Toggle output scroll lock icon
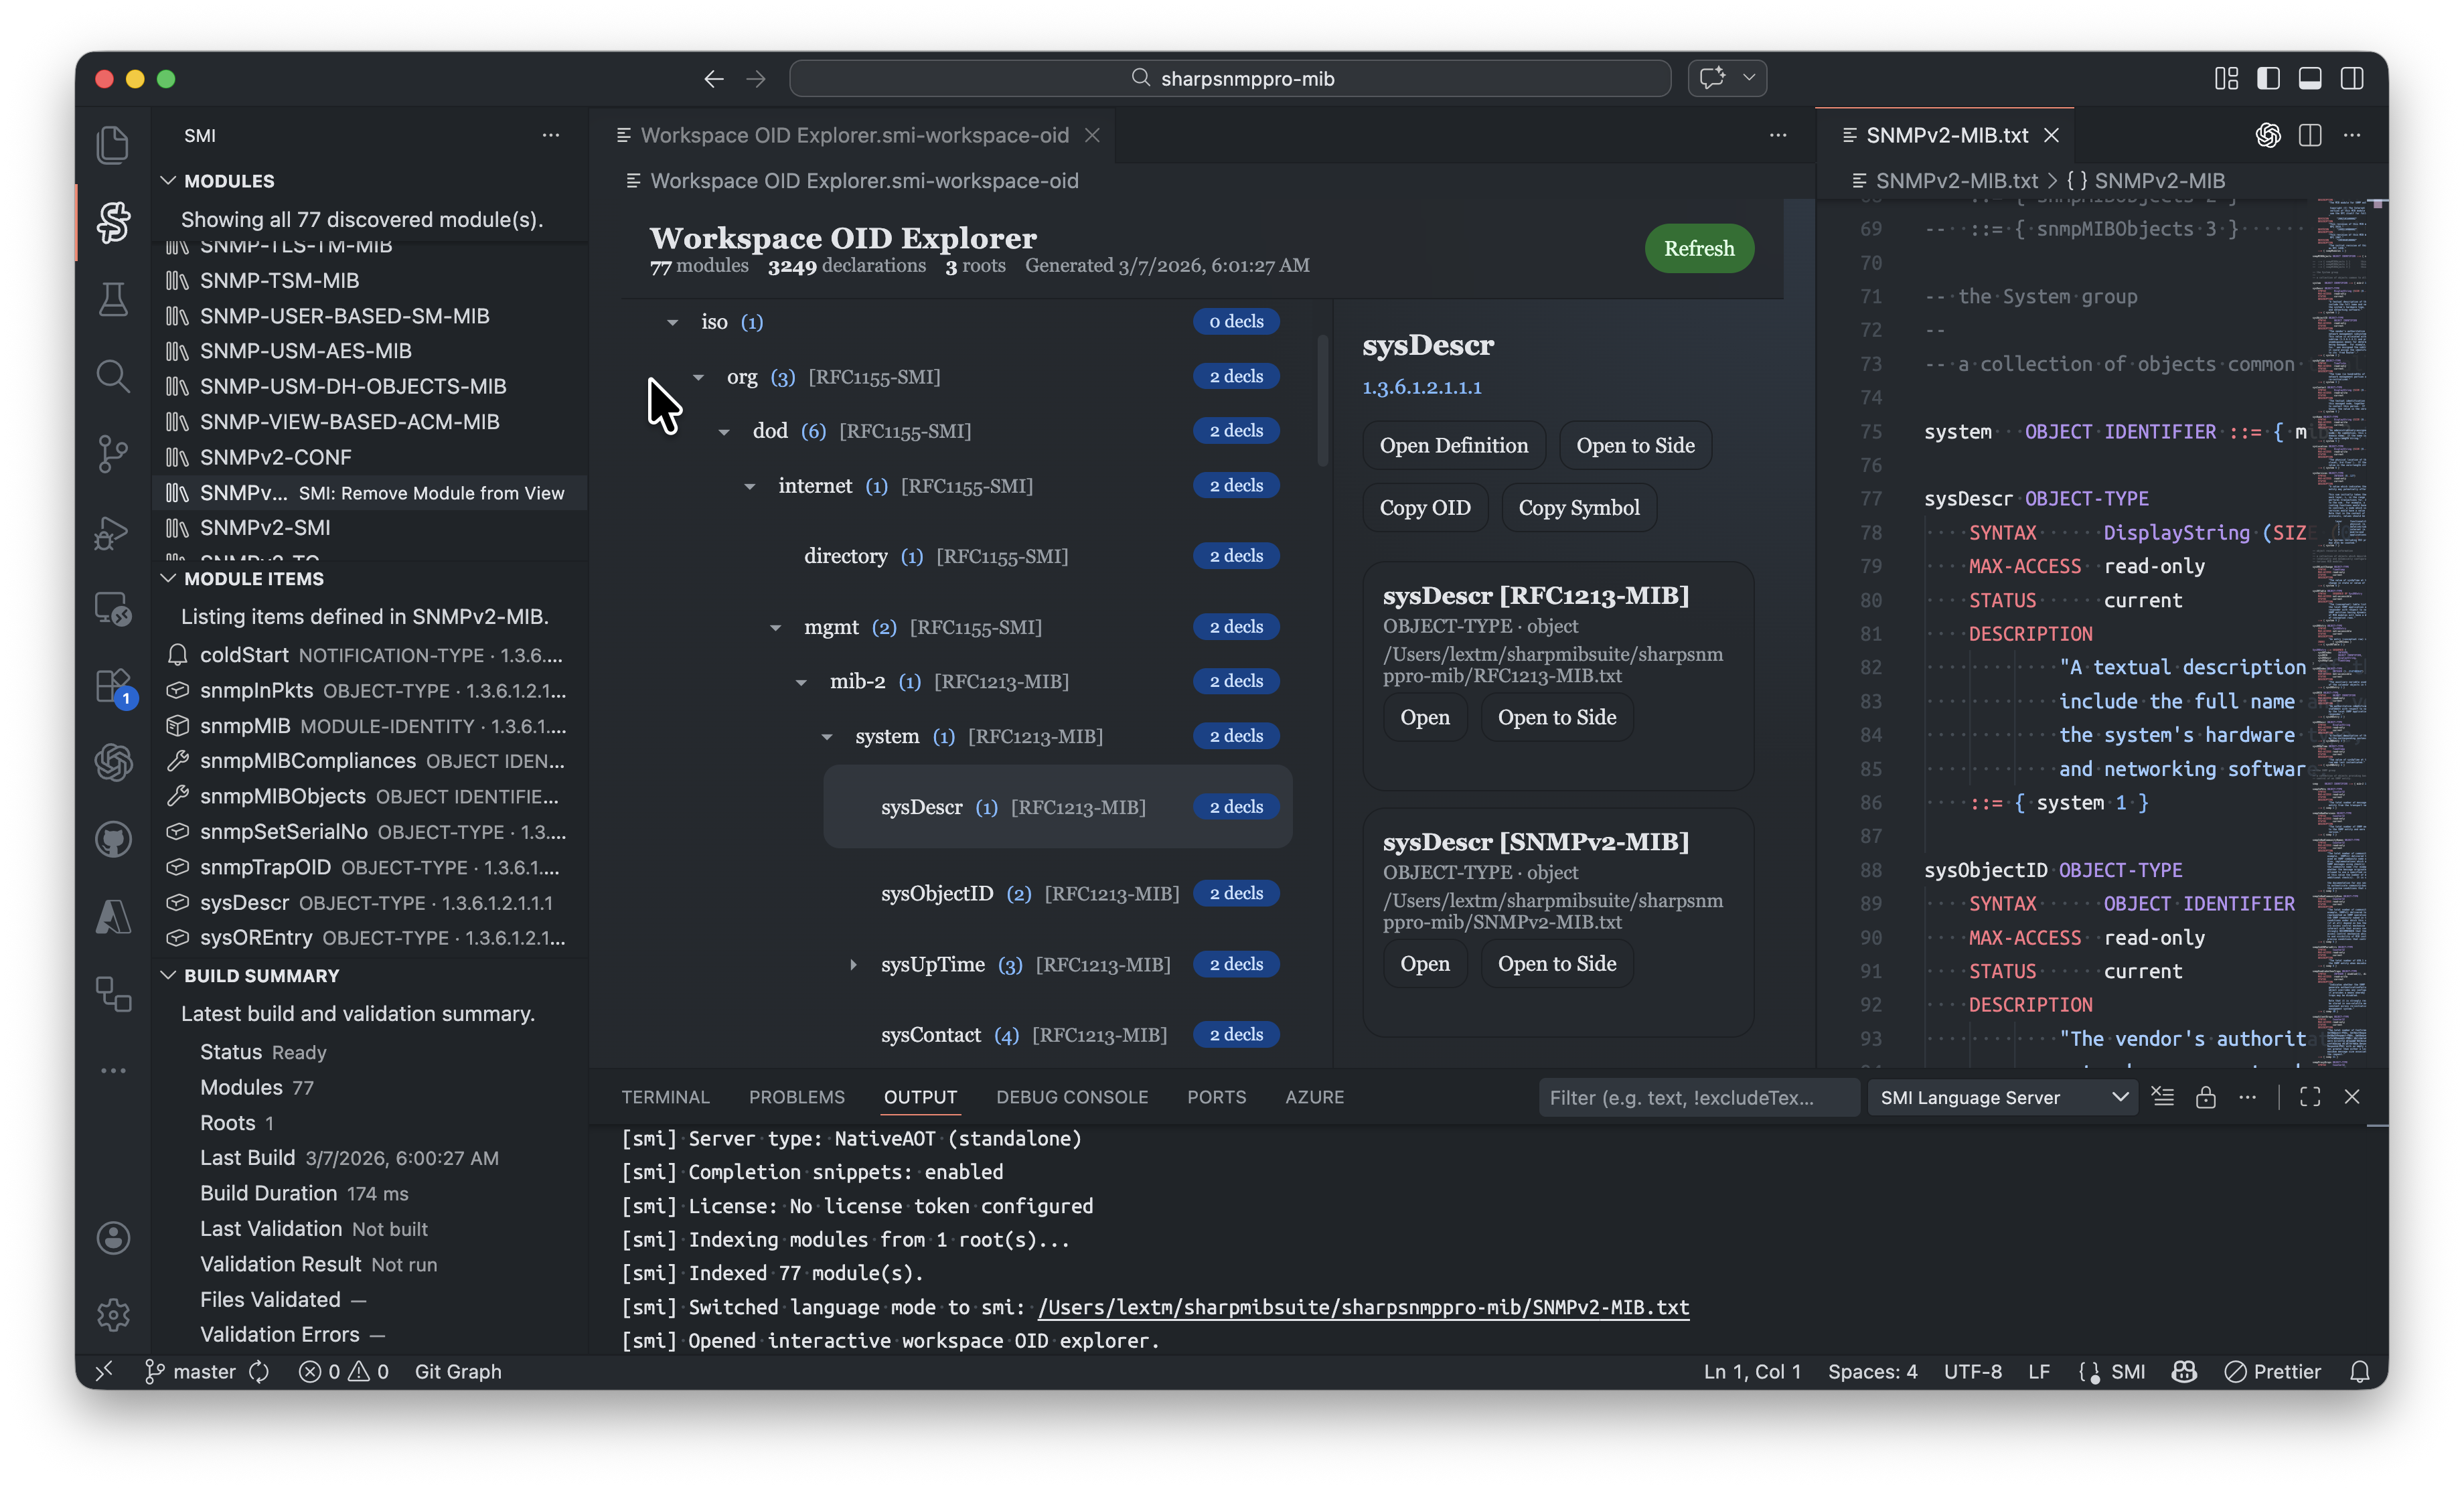 click(x=2205, y=1097)
